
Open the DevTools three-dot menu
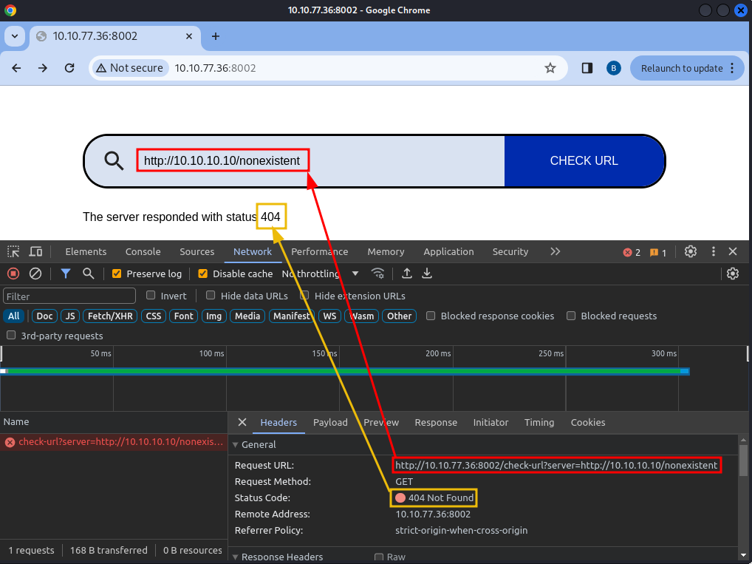click(x=713, y=251)
